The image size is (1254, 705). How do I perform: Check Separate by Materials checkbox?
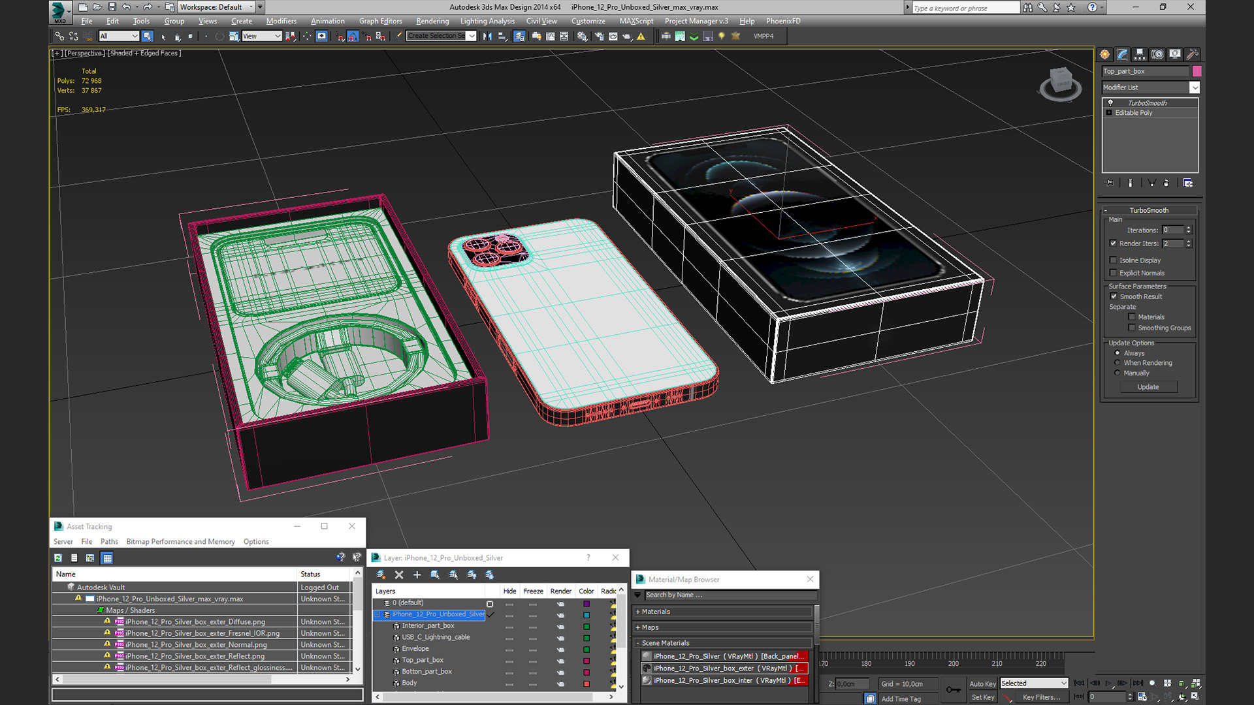1132,317
